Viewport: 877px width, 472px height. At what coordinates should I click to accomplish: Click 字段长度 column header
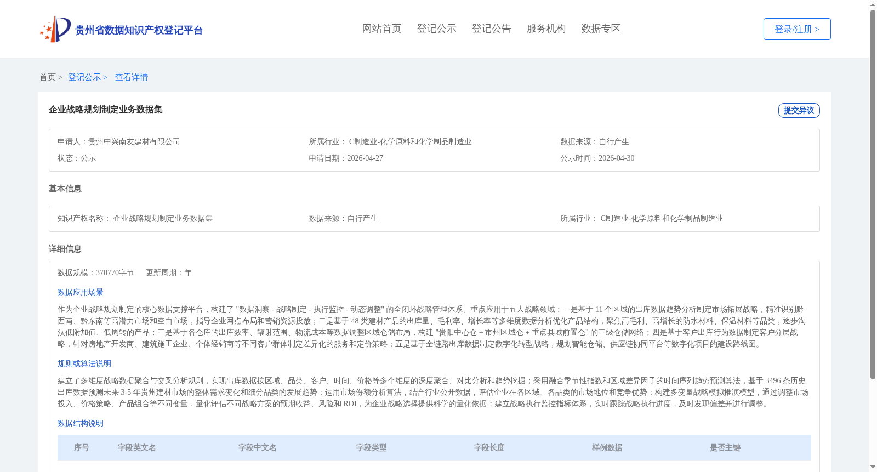tap(489, 447)
